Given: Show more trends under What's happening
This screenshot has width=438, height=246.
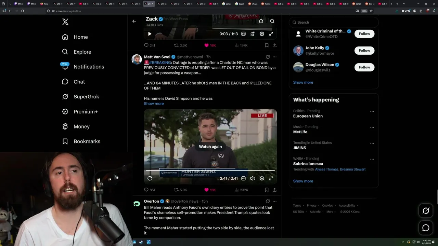Looking at the screenshot, I should tap(303, 181).
